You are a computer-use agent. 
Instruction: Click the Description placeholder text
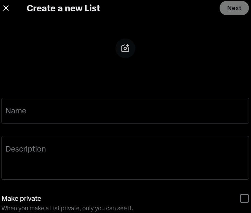click(26, 149)
